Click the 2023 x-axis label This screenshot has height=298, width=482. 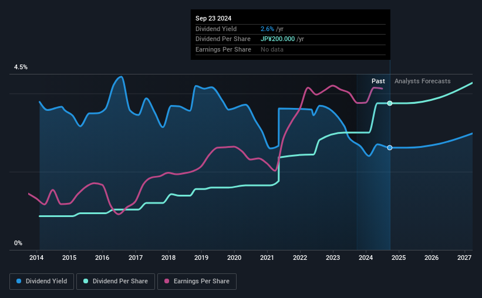pos(333,258)
